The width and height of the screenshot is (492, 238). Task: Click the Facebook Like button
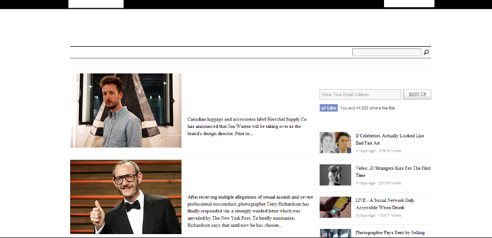click(x=328, y=108)
